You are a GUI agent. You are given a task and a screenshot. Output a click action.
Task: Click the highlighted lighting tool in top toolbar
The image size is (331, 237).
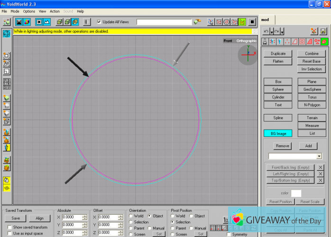pos(242,22)
